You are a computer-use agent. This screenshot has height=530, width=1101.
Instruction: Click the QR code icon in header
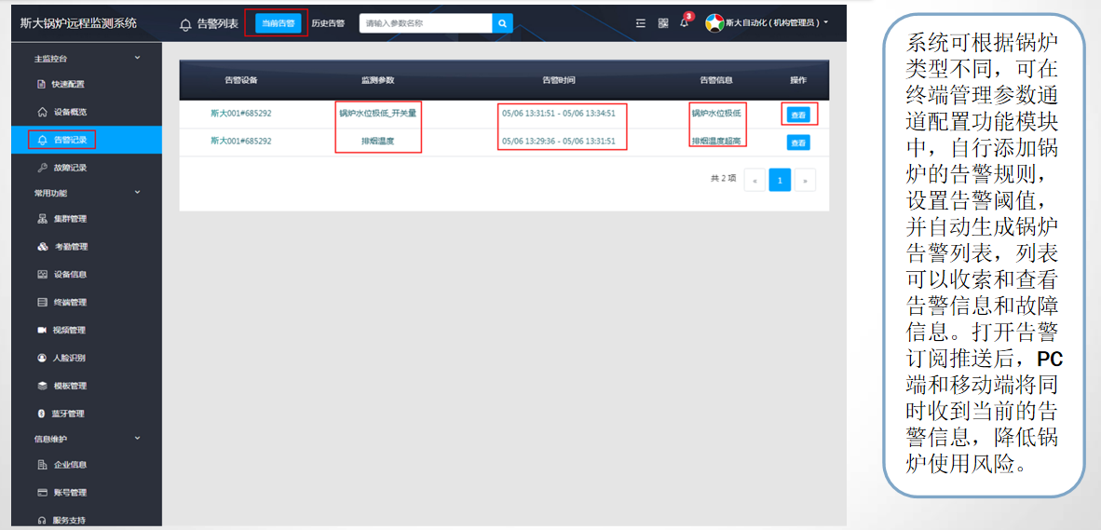click(663, 23)
